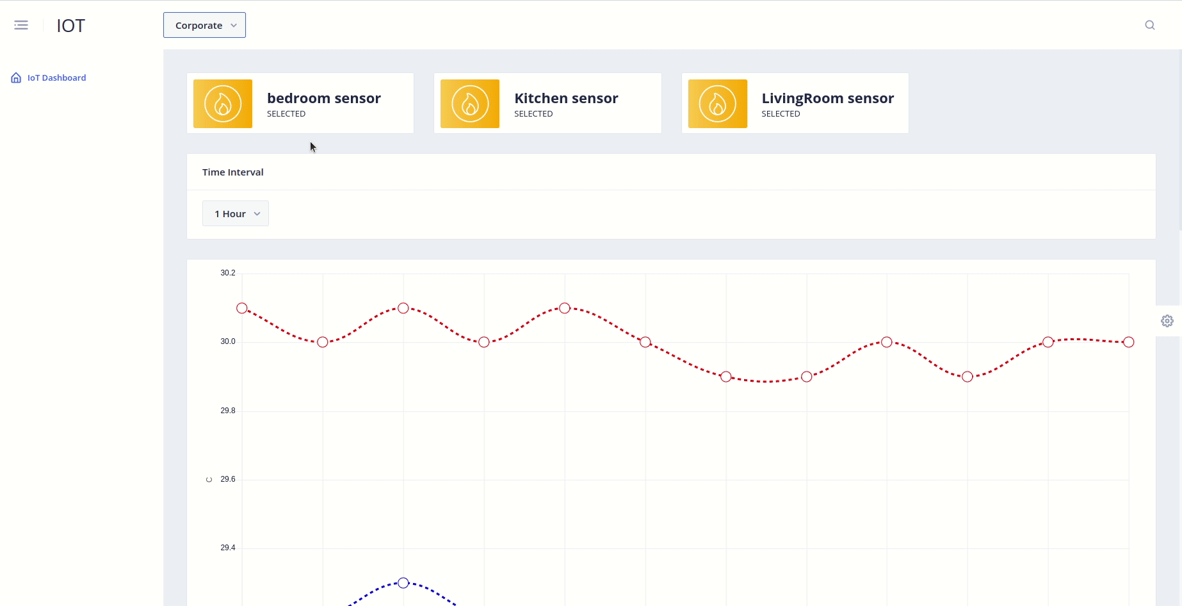Open the Corporate theme dropdown
1182x606 pixels.
click(x=204, y=25)
